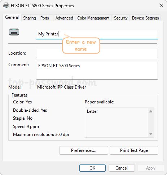Screen dimensions: 167x175
Task: Click the Location text field
Action: 97,54
